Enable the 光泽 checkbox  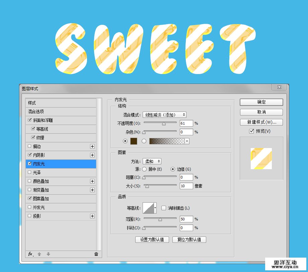click(x=29, y=172)
